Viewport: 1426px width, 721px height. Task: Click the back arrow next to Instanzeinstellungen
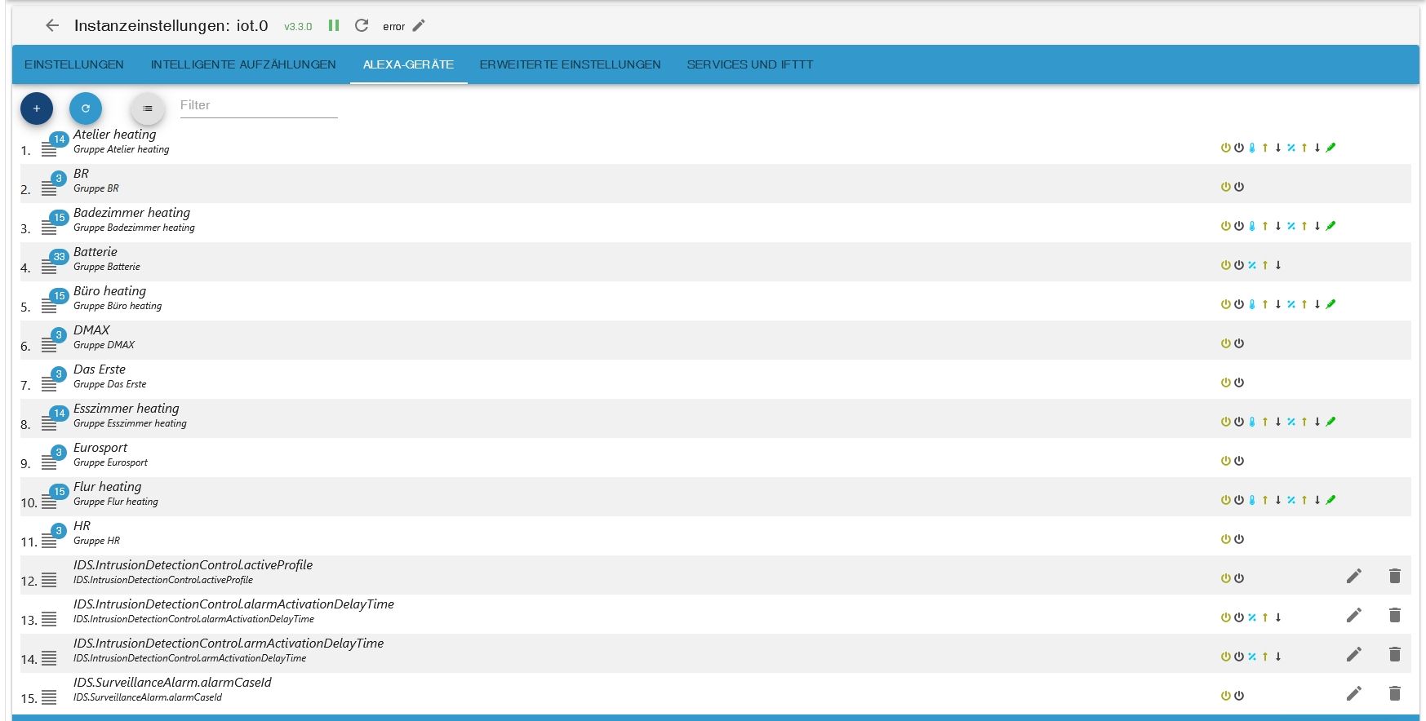tap(52, 26)
